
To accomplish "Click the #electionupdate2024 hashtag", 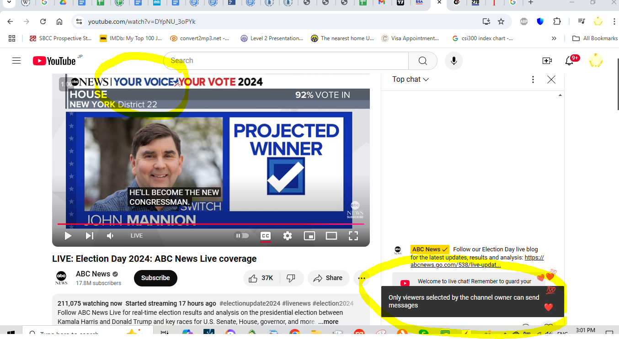I will 250,303.
